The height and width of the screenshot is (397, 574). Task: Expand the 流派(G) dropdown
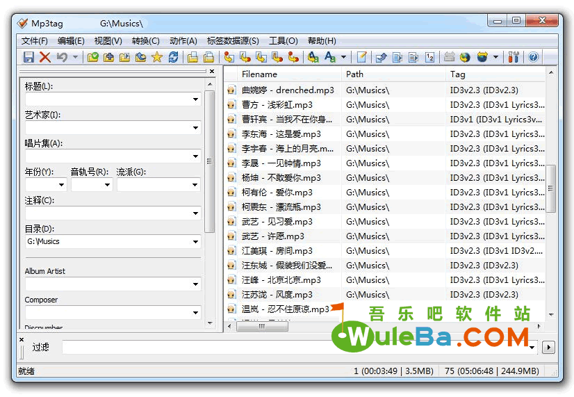(x=195, y=185)
